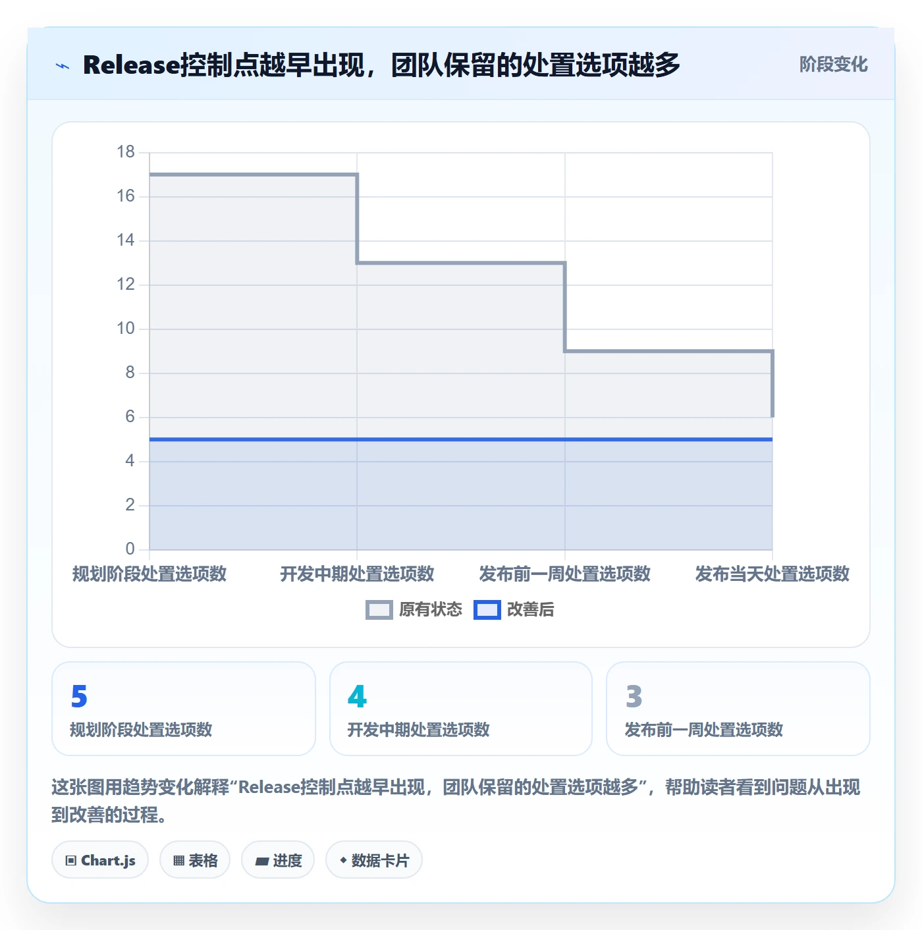The width and height of the screenshot is (922, 930).
Task: Click the grid icon in 表格 chip
Action: pyautogui.click(x=178, y=861)
